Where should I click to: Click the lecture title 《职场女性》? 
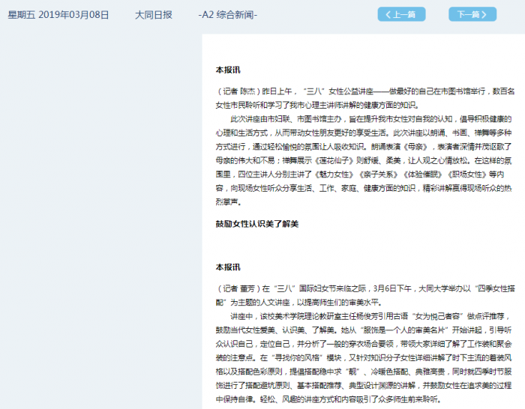pos(467,174)
